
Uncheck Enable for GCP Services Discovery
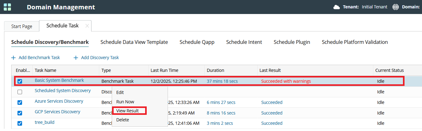coord(20,113)
